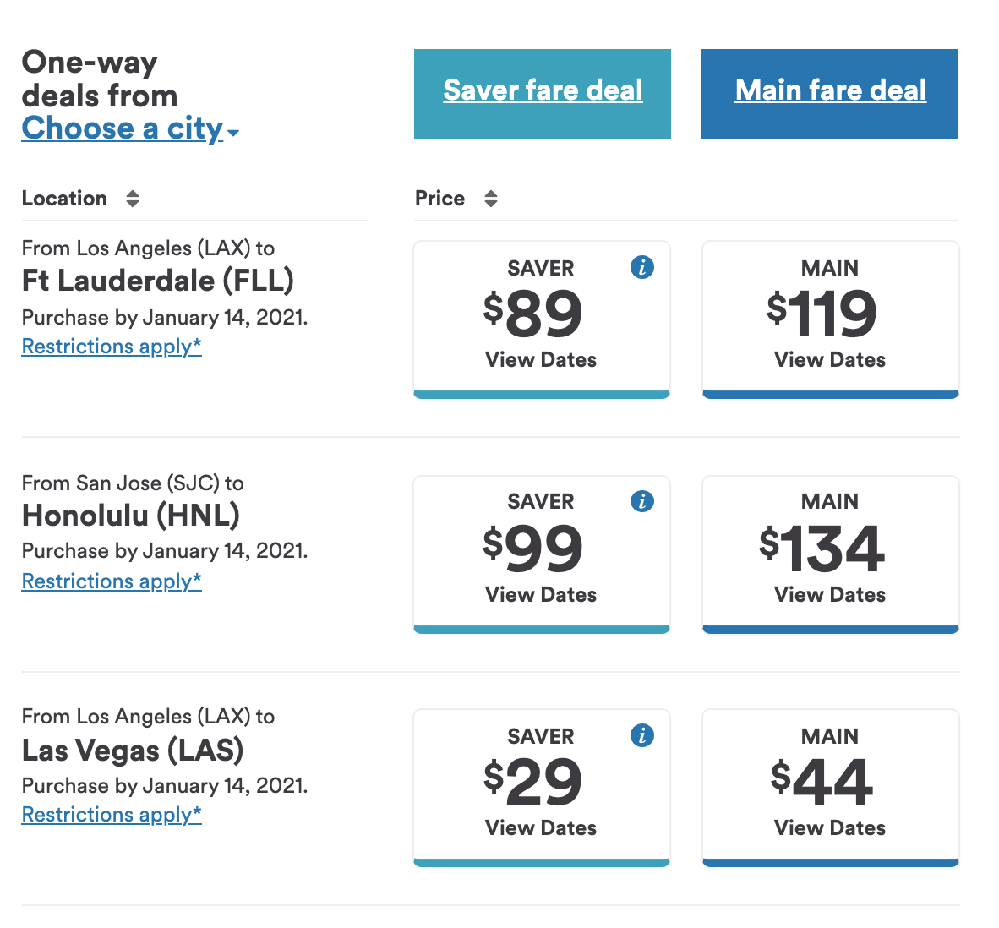
Task: Open Restrictions apply link for Las Vegas deal
Action: [112, 814]
